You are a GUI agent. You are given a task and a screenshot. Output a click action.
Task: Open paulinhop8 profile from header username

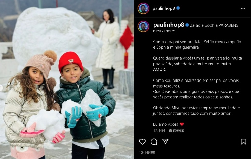pyautogui.click(x=164, y=8)
